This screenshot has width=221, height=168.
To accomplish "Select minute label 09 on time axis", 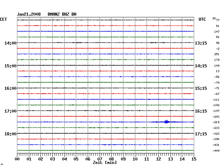I will pos(123,159).
